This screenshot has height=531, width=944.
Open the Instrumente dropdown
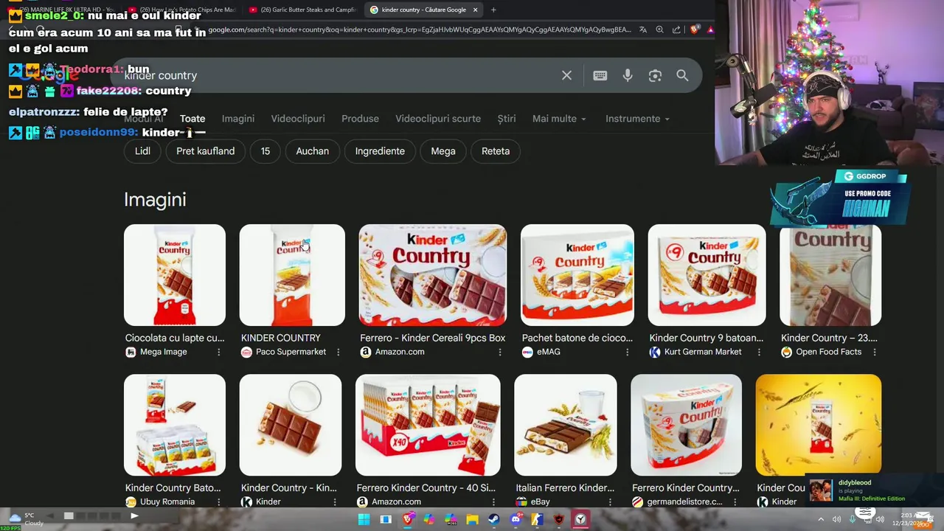point(637,119)
